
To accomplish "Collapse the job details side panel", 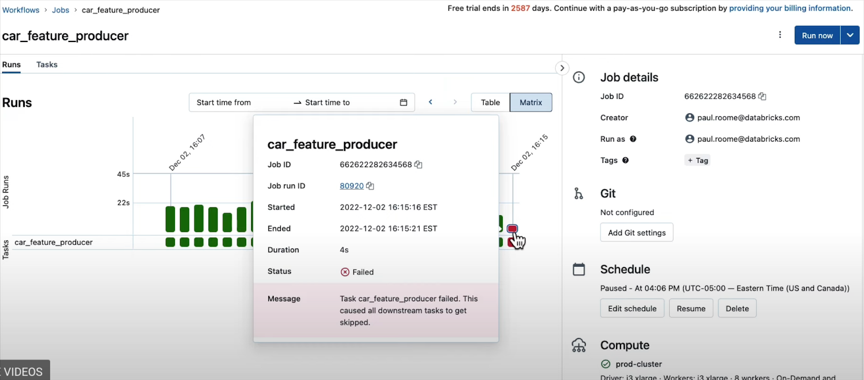I will click(x=562, y=68).
